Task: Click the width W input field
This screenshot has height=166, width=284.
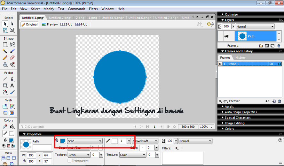Action: click(x=31, y=155)
